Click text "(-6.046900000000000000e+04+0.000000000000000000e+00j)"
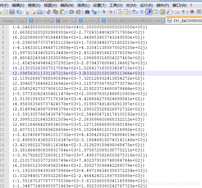The height and width of the screenshot is (188, 202). point(80,27)
